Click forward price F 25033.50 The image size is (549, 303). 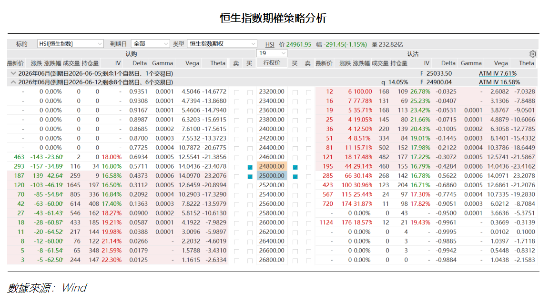tap(436, 73)
